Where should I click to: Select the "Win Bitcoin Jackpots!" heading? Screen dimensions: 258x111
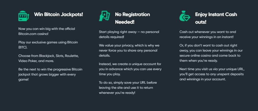[59, 15]
